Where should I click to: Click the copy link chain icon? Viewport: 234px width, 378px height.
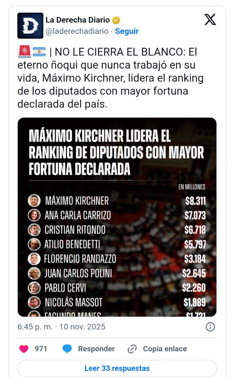point(132,349)
